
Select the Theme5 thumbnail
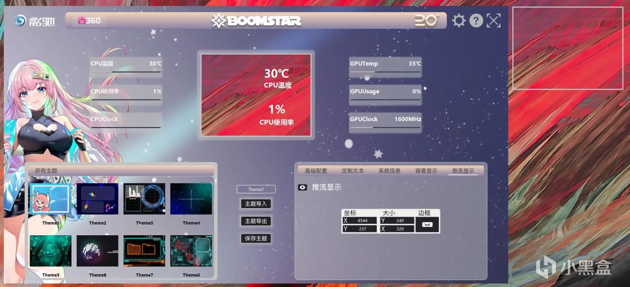pyautogui.click(x=51, y=251)
